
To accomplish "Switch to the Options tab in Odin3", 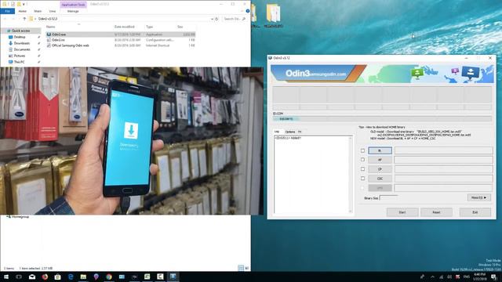I will [x=290, y=132].
